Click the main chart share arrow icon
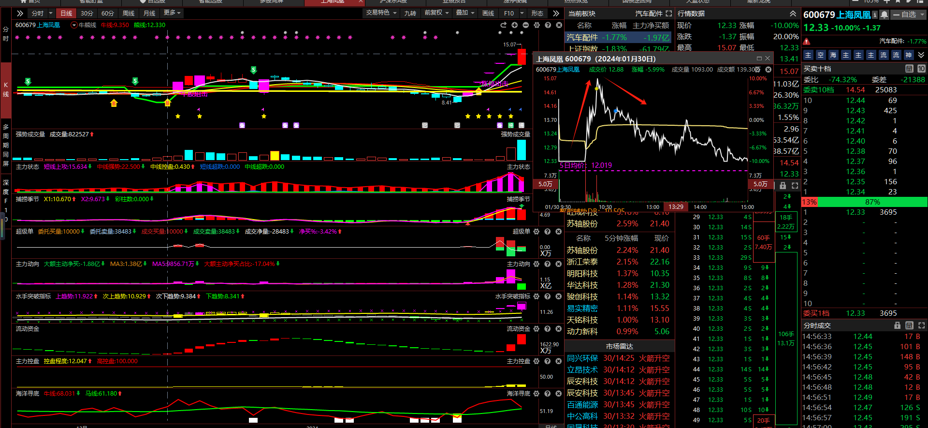Viewport: 928px width, 428px height. pyautogui.click(x=503, y=25)
